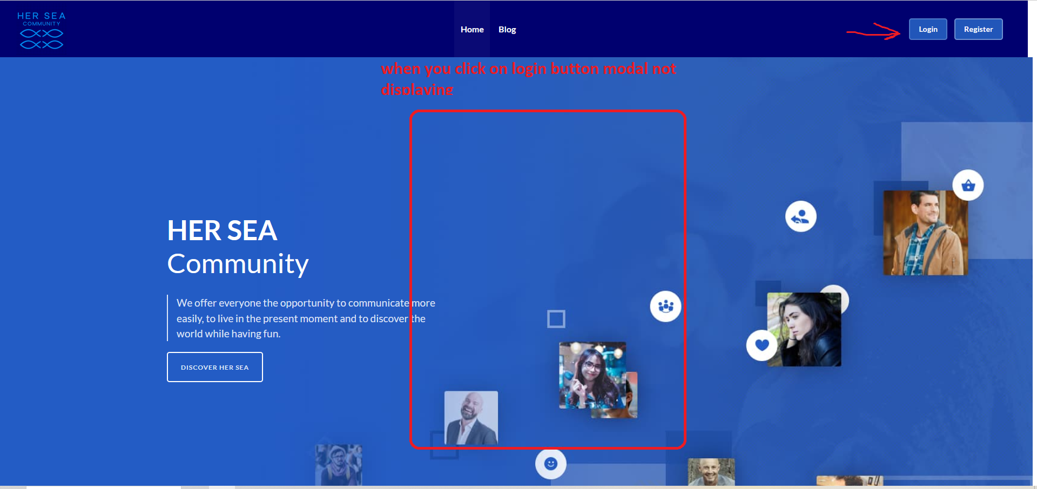1037x489 pixels.
Task: Click the shopping basket icon
Action: pos(968,186)
